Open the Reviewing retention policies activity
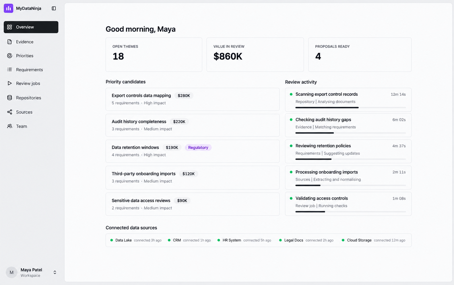454x285 pixels. pyautogui.click(x=348, y=151)
